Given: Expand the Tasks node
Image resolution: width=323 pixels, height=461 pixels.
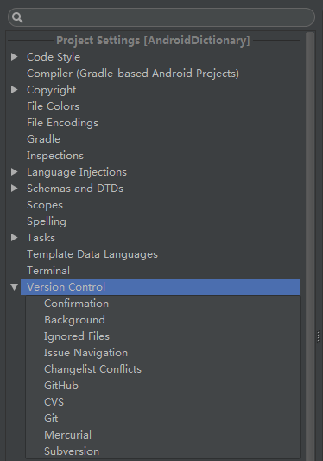Looking at the screenshot, I should 14,238.
